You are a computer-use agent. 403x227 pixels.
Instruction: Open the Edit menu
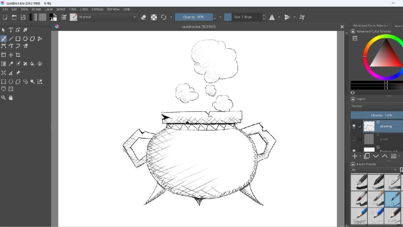pos(14,9)
